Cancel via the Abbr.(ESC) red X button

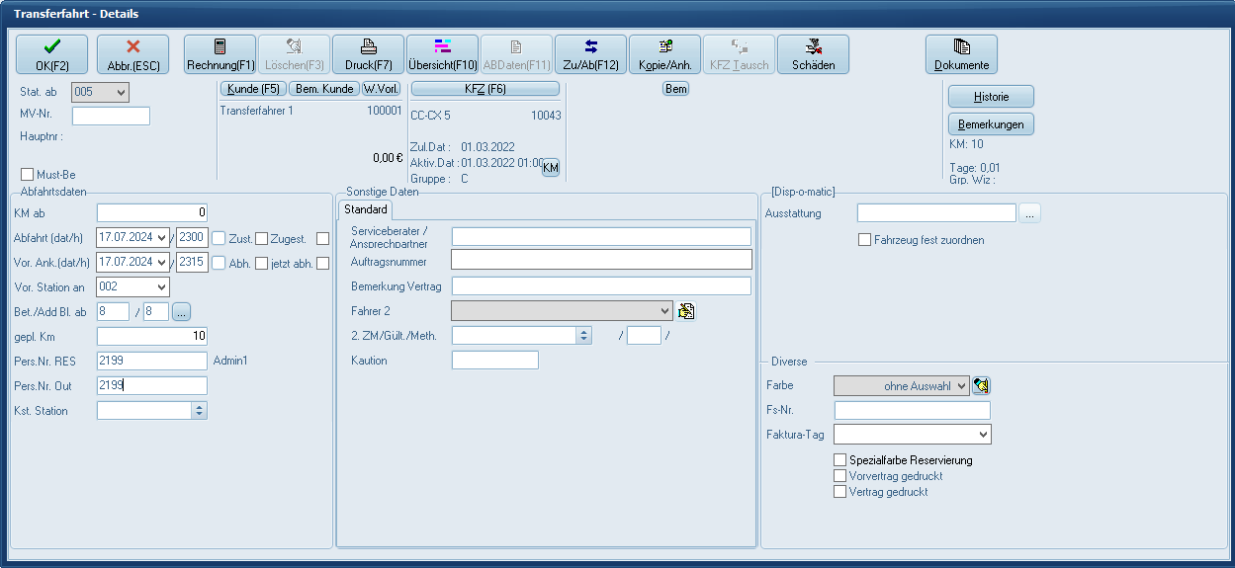pyautogui.click(x=133, y=54)
